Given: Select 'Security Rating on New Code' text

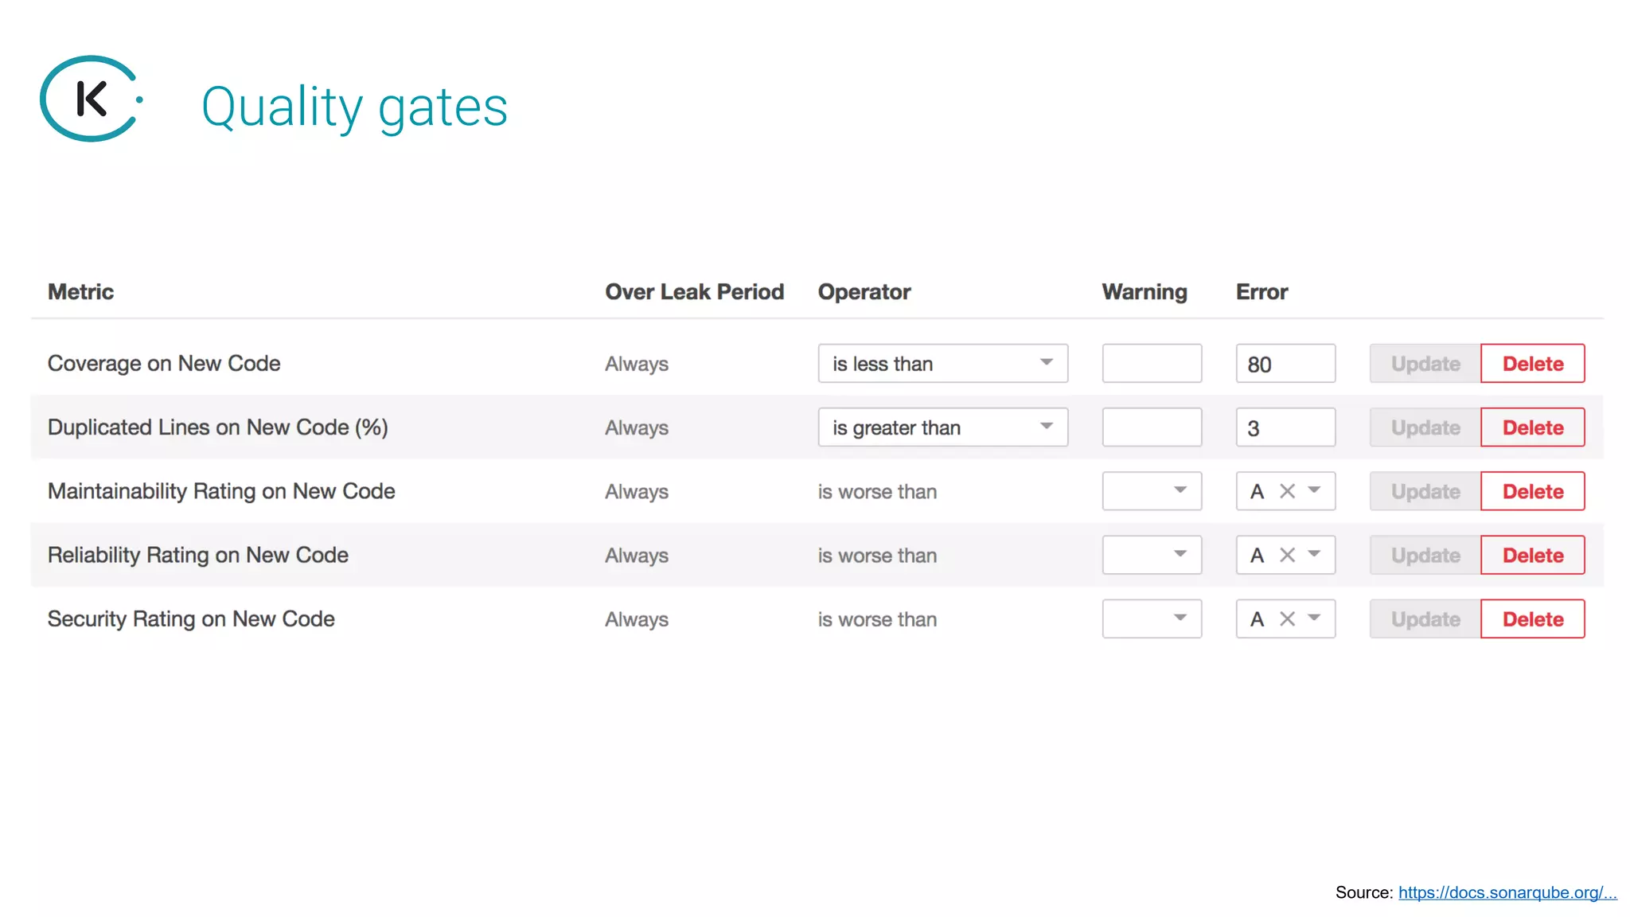Looking at the screenshot, I should [x=191, y=618].
